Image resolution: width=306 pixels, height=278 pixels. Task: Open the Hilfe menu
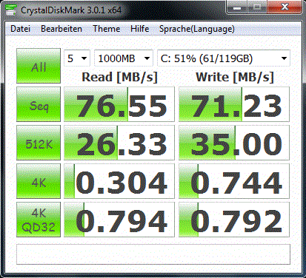139,29
